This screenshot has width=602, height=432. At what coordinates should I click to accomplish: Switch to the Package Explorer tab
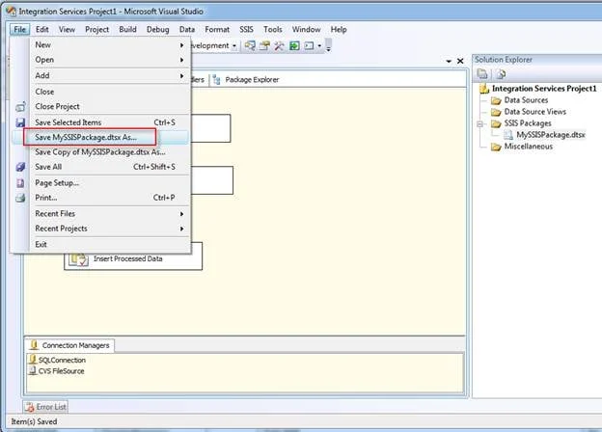pos(246,80)
